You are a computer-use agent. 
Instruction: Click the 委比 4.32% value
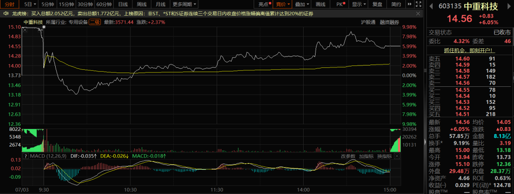coord(462,41)
